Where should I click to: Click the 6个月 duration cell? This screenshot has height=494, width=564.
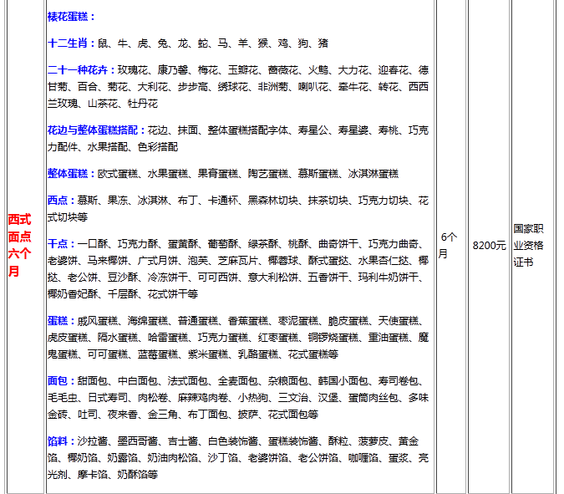(449, 245)
